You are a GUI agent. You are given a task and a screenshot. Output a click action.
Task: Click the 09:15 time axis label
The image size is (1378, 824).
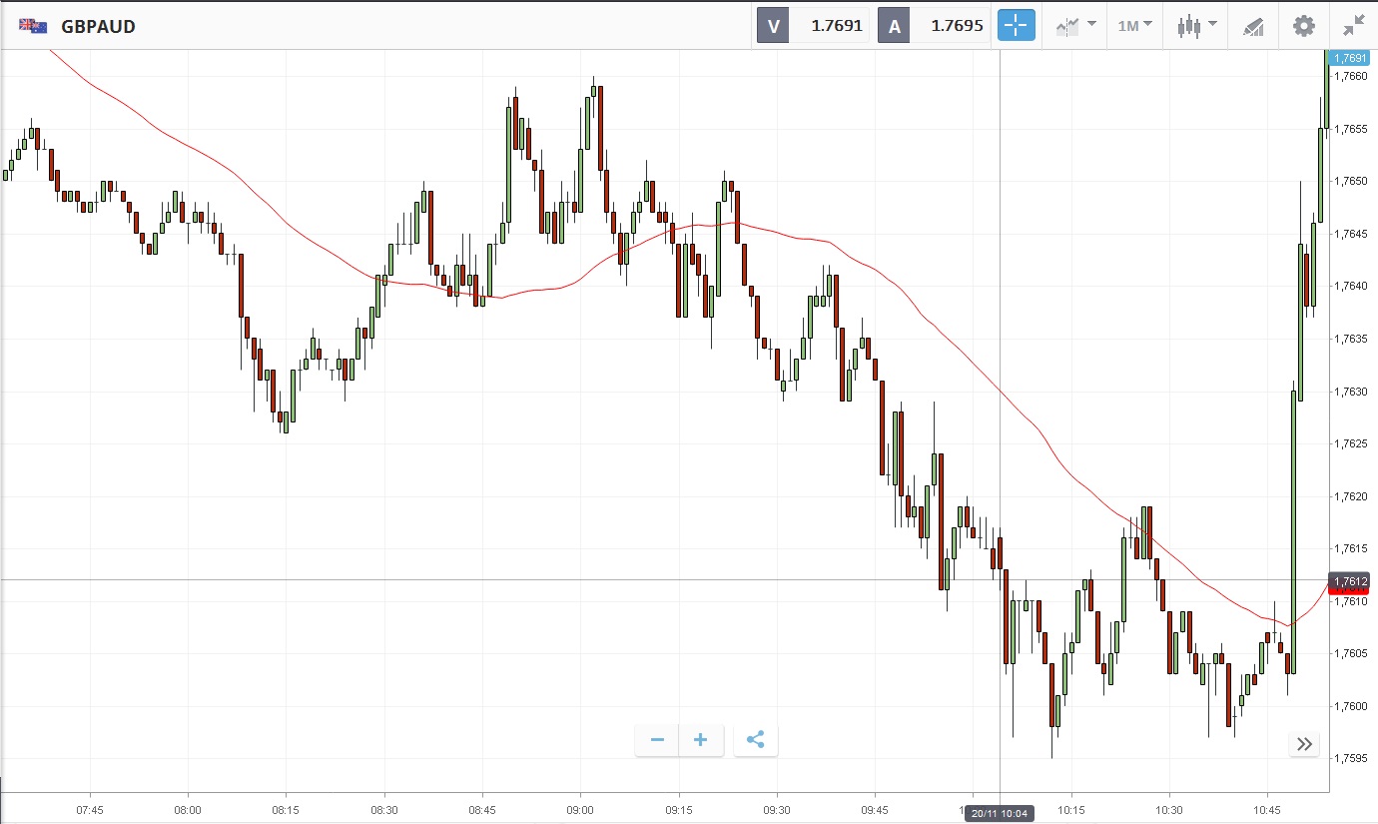point(678,810)
